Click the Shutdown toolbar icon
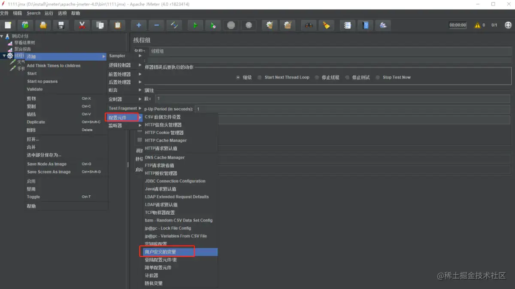 248,25
